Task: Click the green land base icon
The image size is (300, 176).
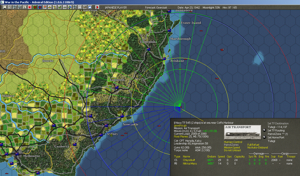Action: (x=60, y=7)
